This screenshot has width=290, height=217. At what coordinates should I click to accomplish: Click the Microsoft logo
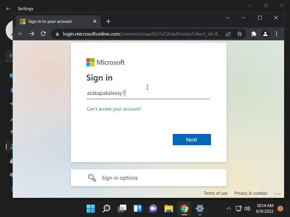(x=105, y=62)
